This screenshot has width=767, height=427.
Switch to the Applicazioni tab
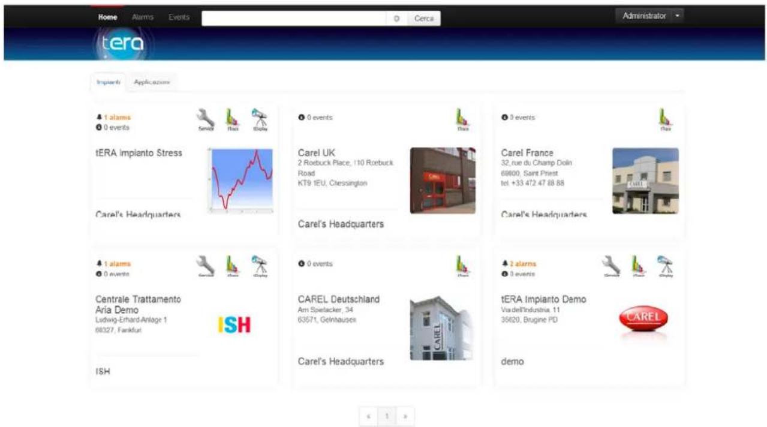[152, 82]
